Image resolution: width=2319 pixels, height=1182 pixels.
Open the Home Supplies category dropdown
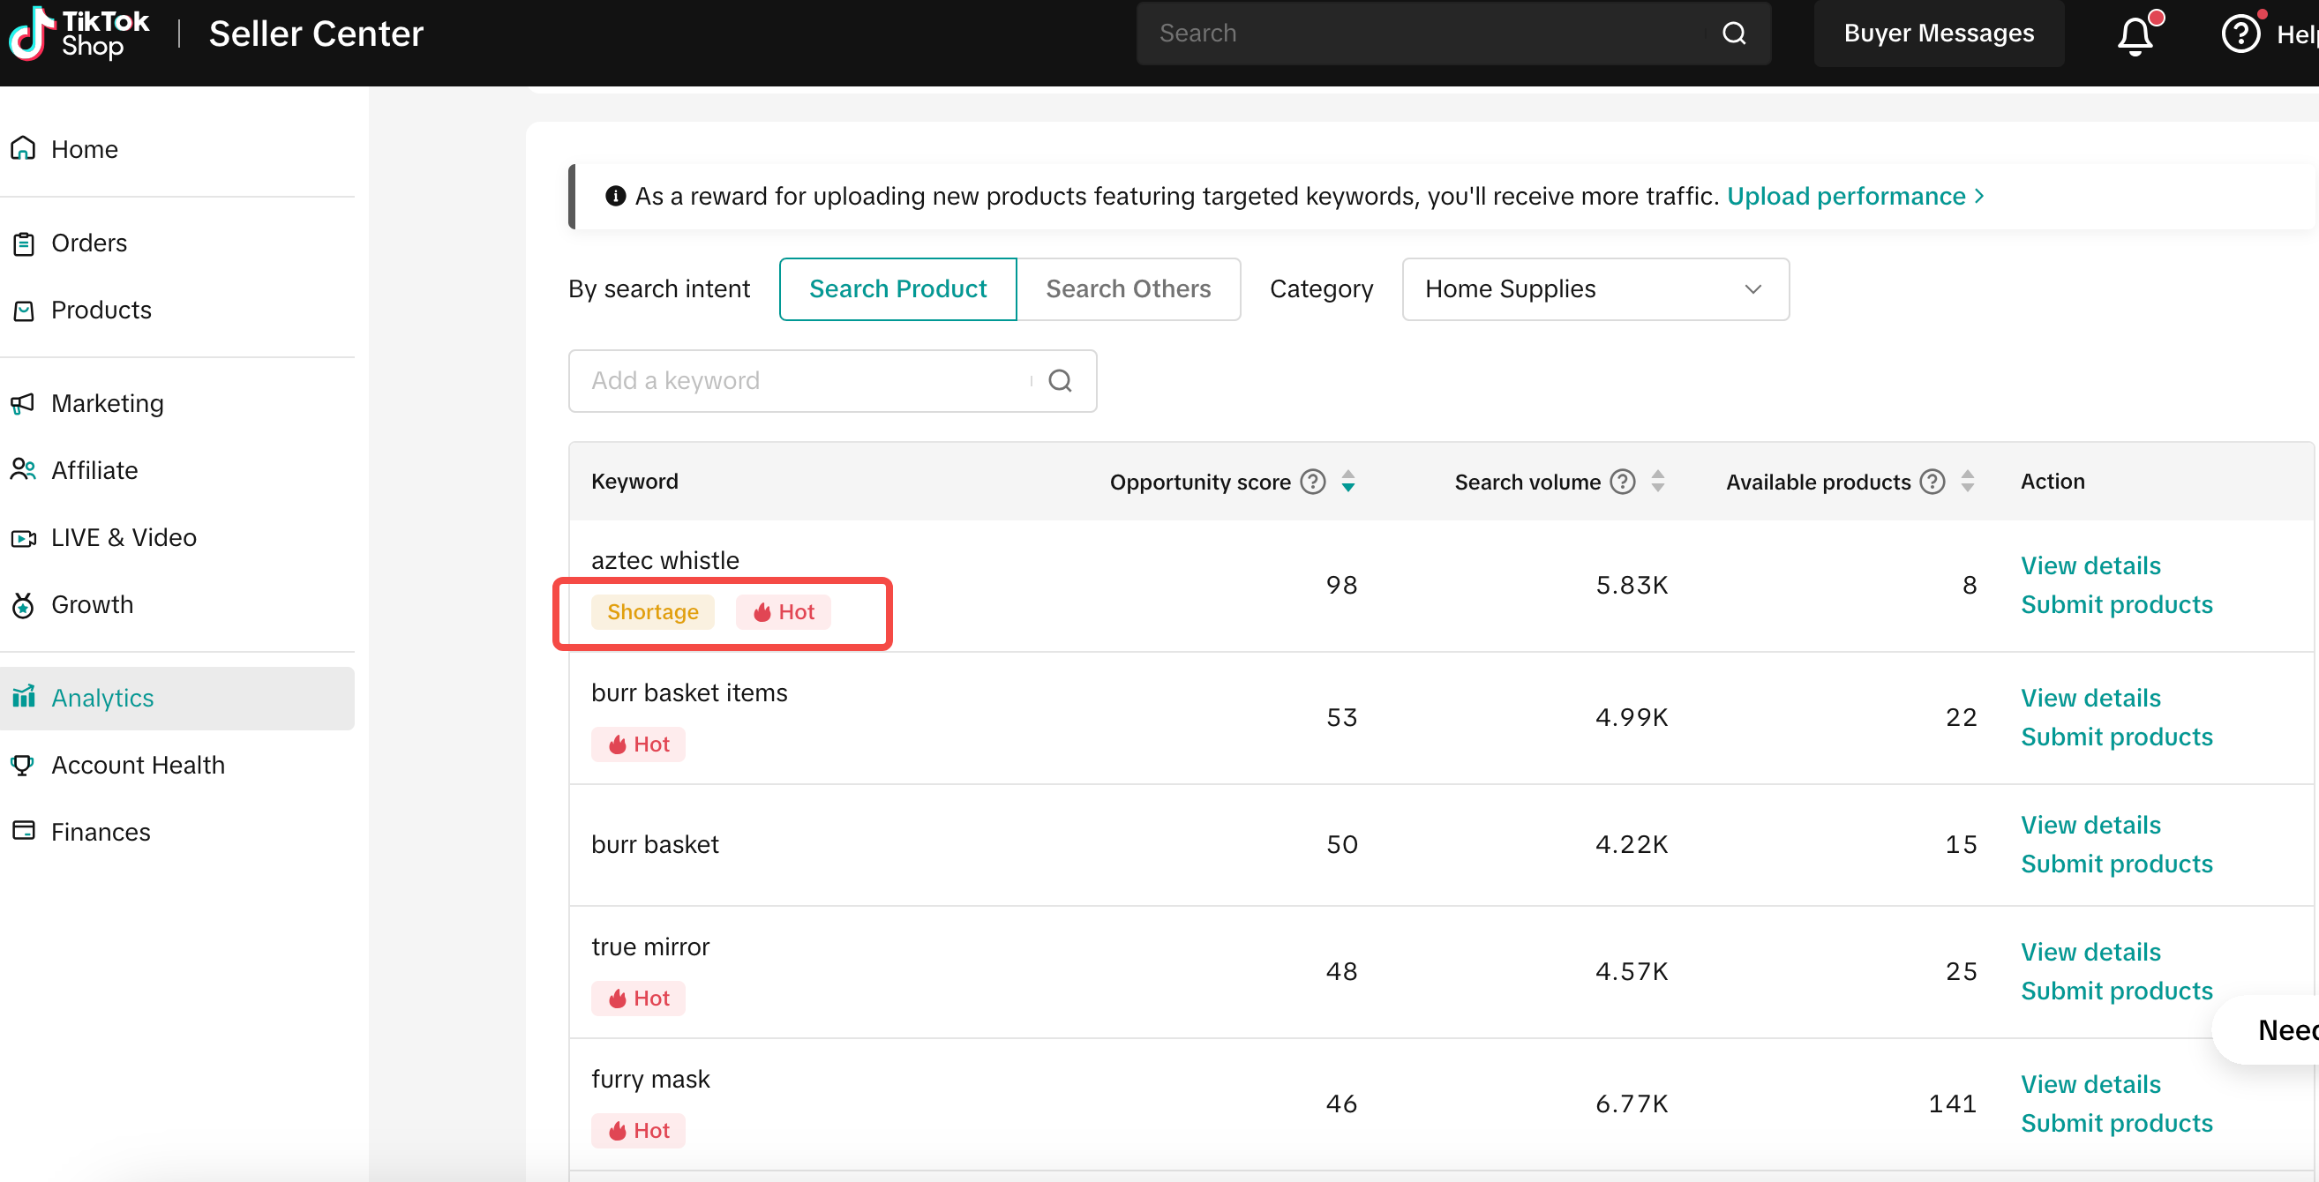pyautogui.click(x=1595, y=289)
